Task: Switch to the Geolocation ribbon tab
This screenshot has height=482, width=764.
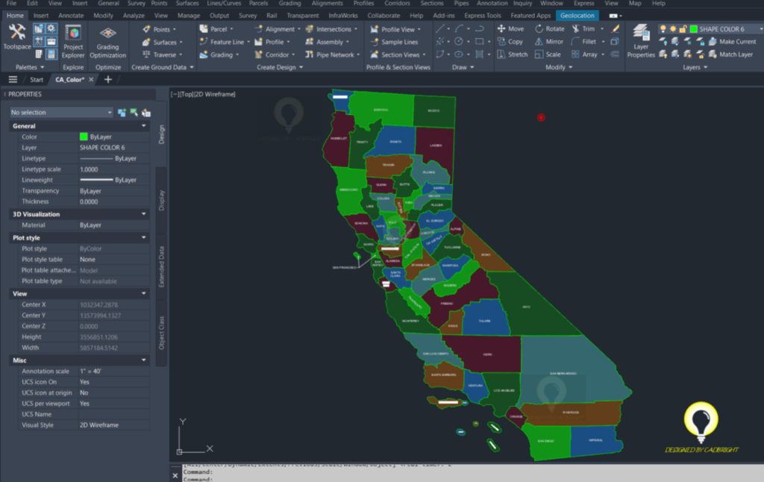Action: [x=577, y=14]
